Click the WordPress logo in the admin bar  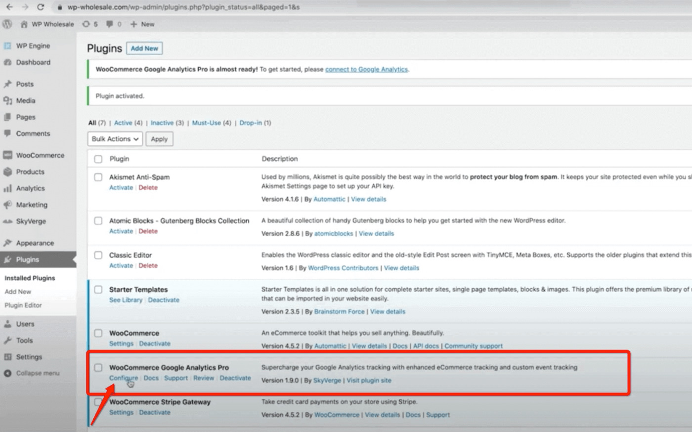7,24
